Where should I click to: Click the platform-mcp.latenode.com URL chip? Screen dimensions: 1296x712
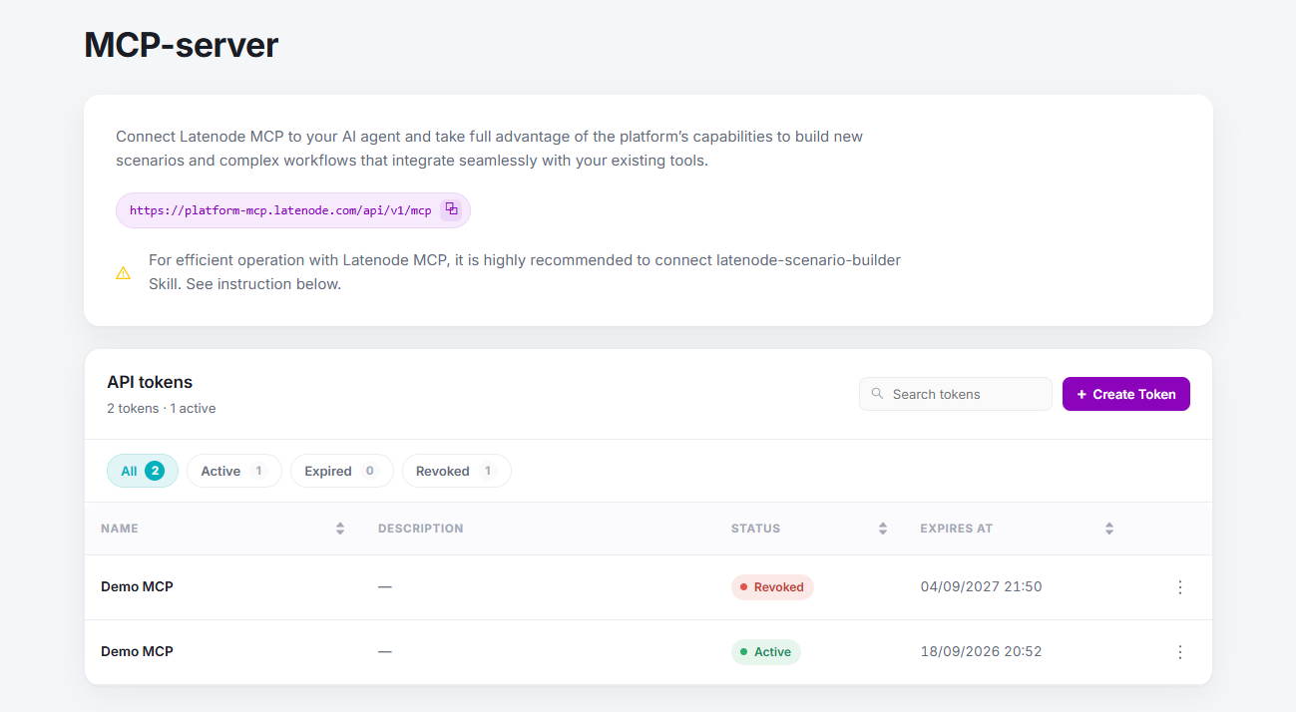[x=293, y=210]
